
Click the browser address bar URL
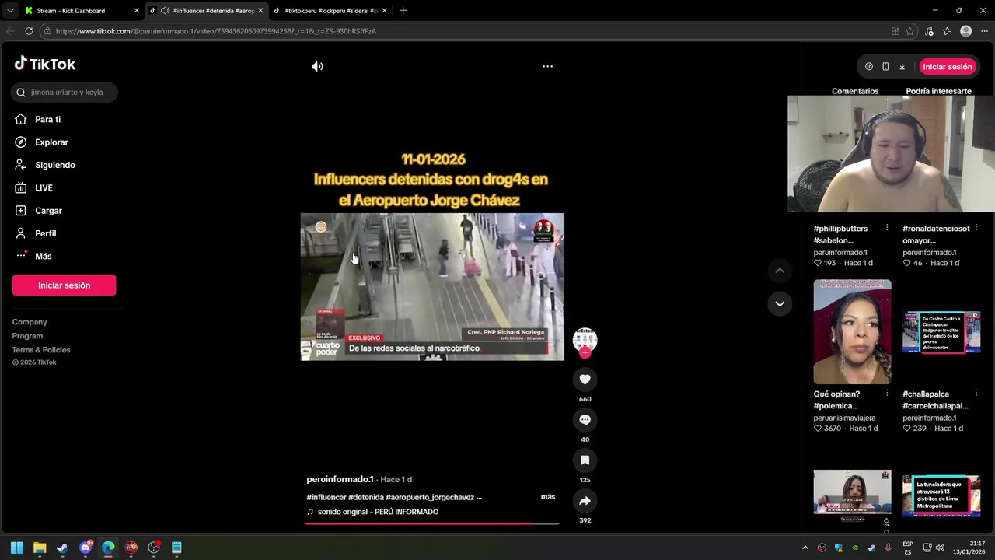coord(216,31)
